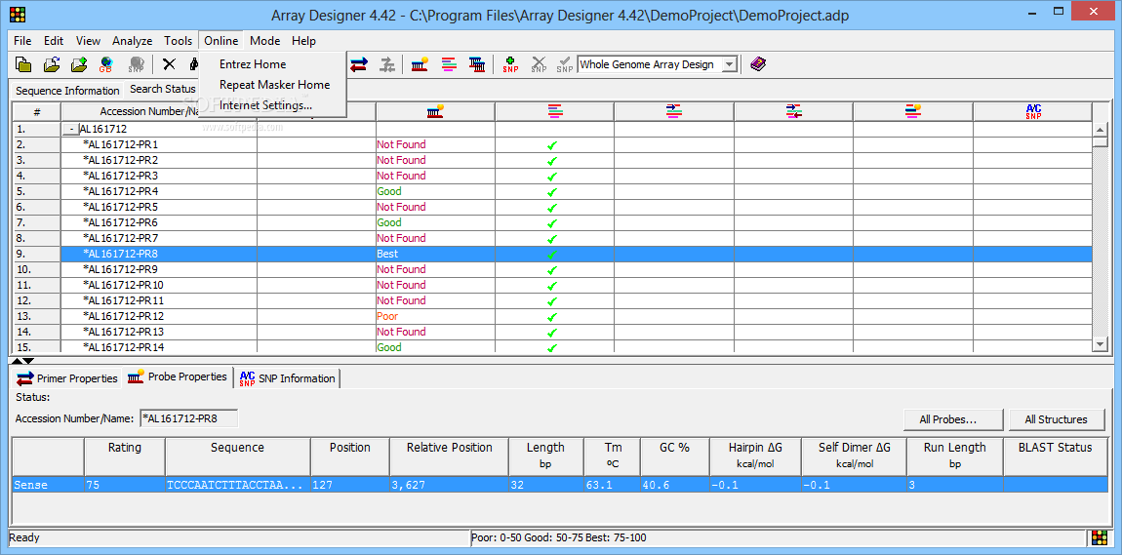Screen dimensions: 1122x555
Task: Click the gray checkmark SNP toolbar icon
Action: [x=565, y=64]
